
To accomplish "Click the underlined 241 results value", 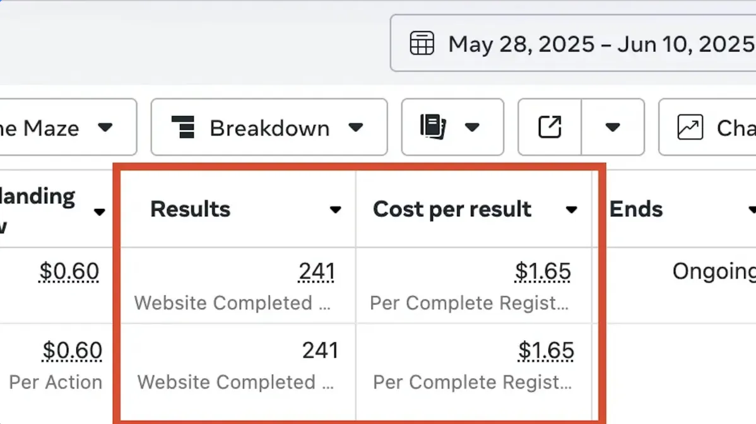I will 317,271.
